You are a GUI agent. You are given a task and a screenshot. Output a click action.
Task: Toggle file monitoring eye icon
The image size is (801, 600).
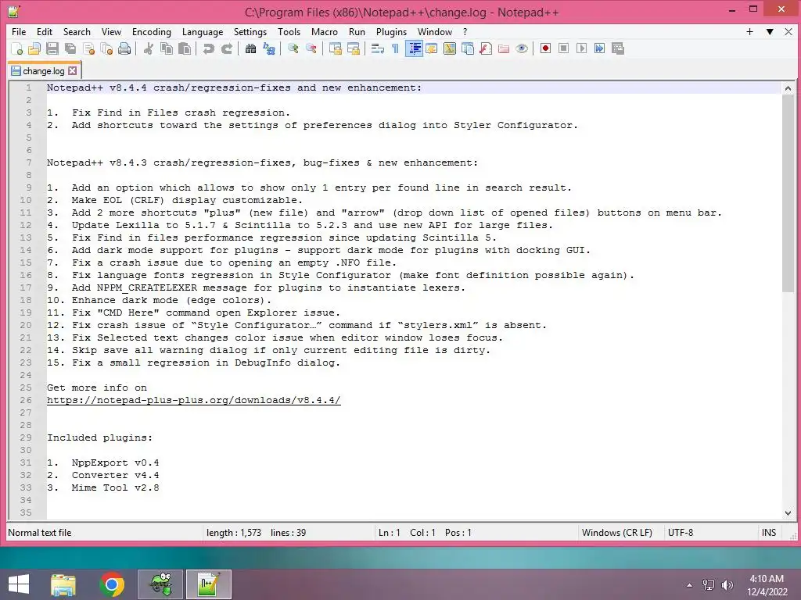(522, 48)
